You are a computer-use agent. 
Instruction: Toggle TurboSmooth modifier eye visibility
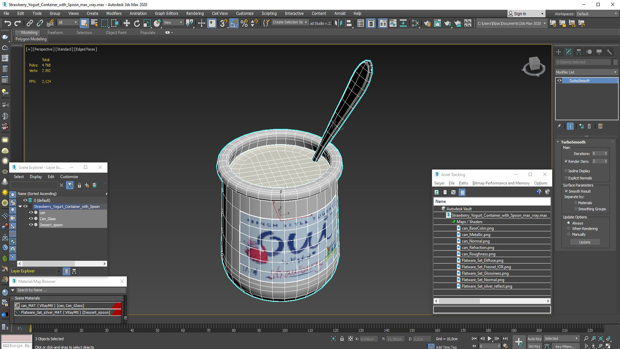click(559, 80)
